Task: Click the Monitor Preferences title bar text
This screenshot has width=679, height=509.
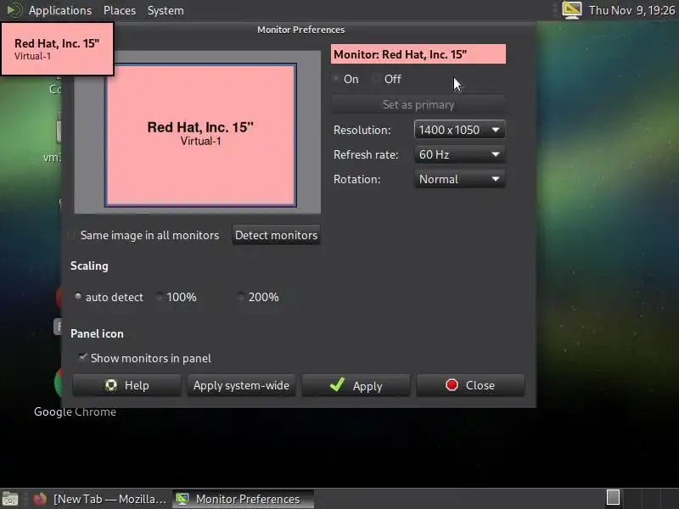Action: point(301,30)
